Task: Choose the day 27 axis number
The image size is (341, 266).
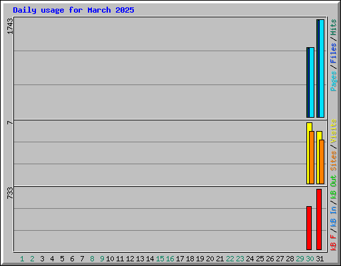Action: [280, 259]
